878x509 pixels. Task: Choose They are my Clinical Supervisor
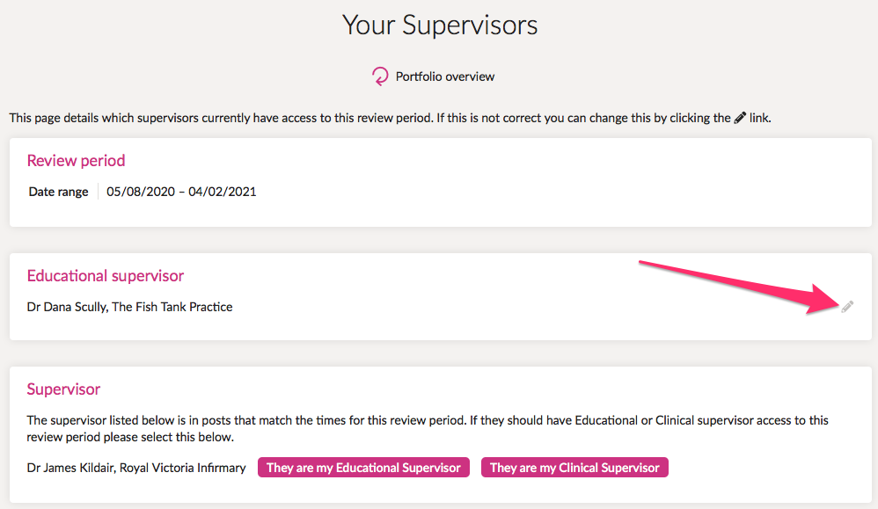coord(574,468)
